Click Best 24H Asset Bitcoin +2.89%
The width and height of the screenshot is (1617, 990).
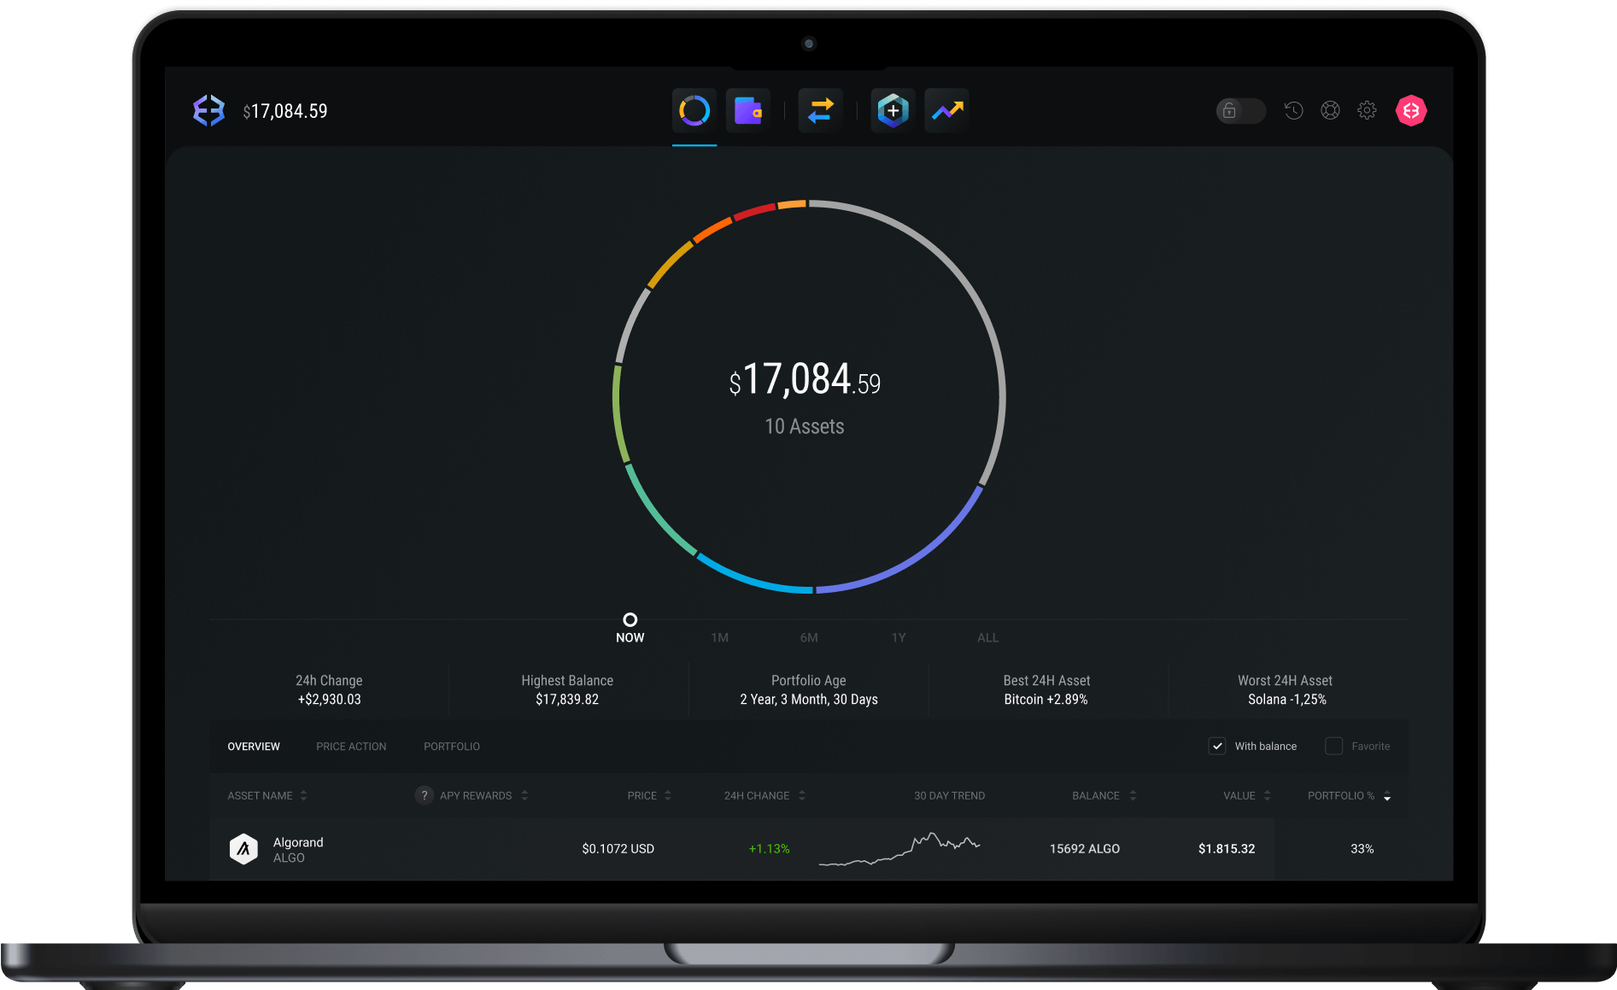coord(1046,690)
